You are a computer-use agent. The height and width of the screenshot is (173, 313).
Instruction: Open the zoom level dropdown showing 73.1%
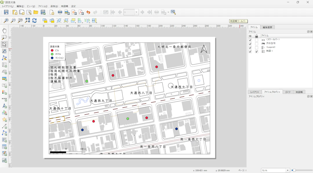[288, 170]
